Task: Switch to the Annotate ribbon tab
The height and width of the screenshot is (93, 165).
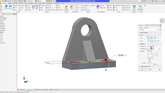Action: click(15, 3)
